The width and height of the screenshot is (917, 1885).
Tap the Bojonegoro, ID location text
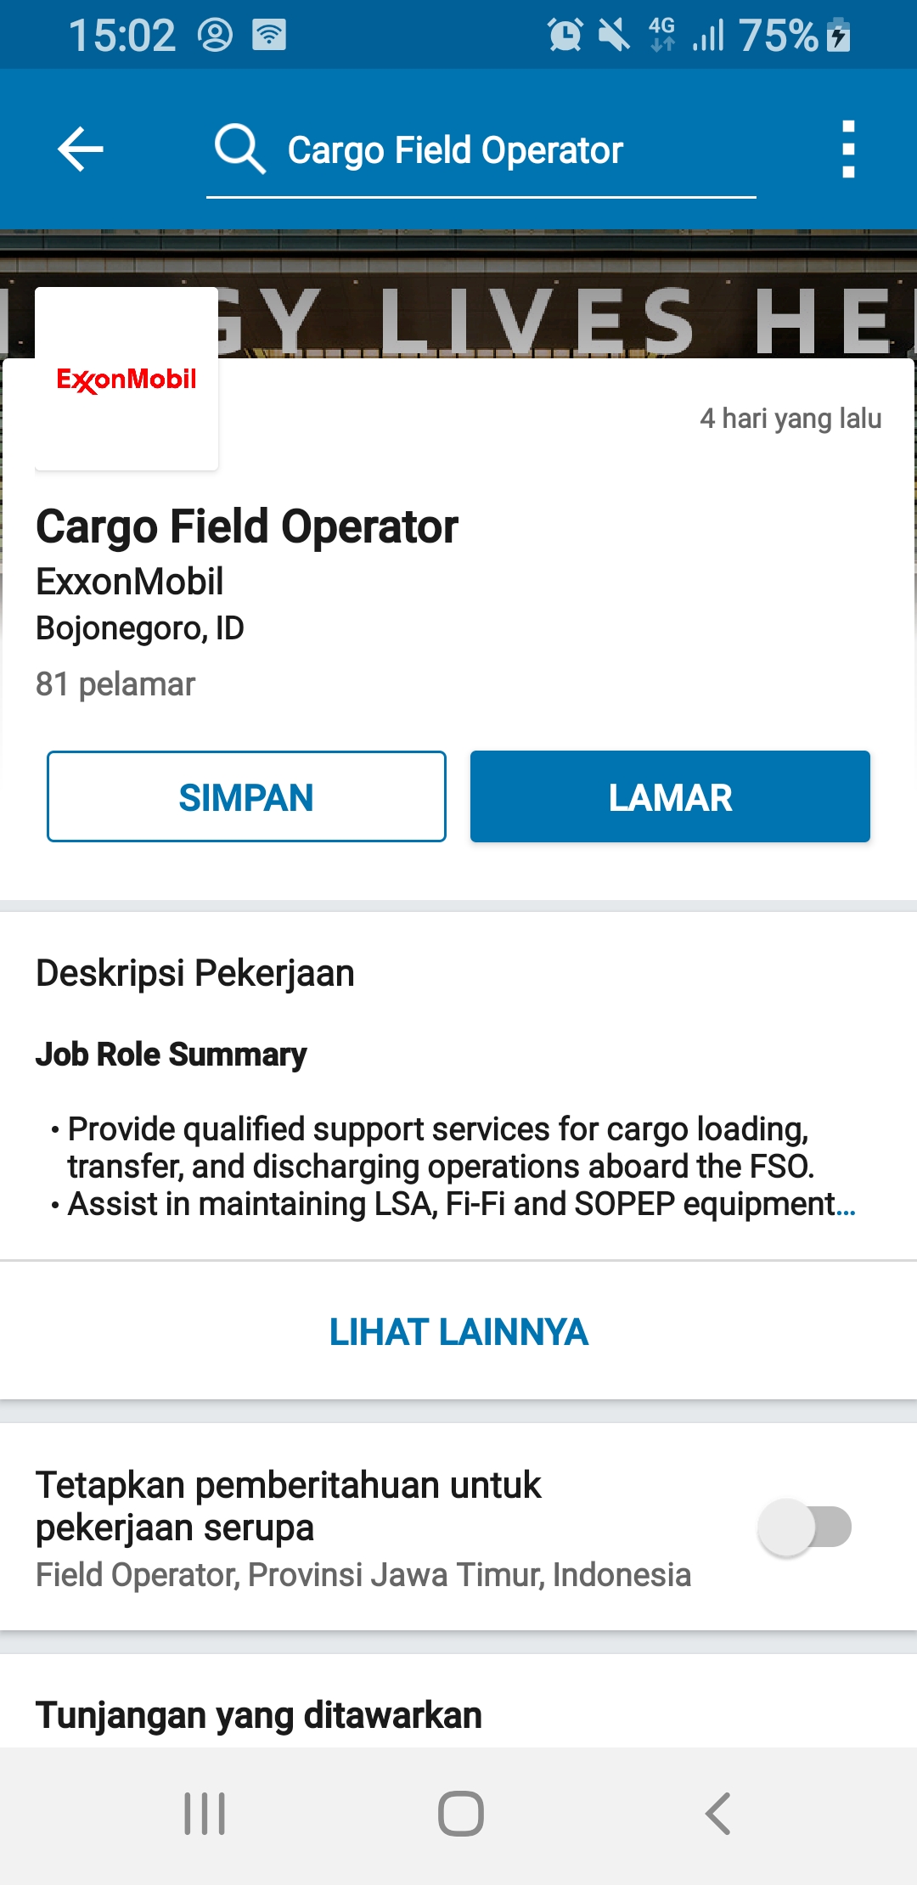coord(140,628)
